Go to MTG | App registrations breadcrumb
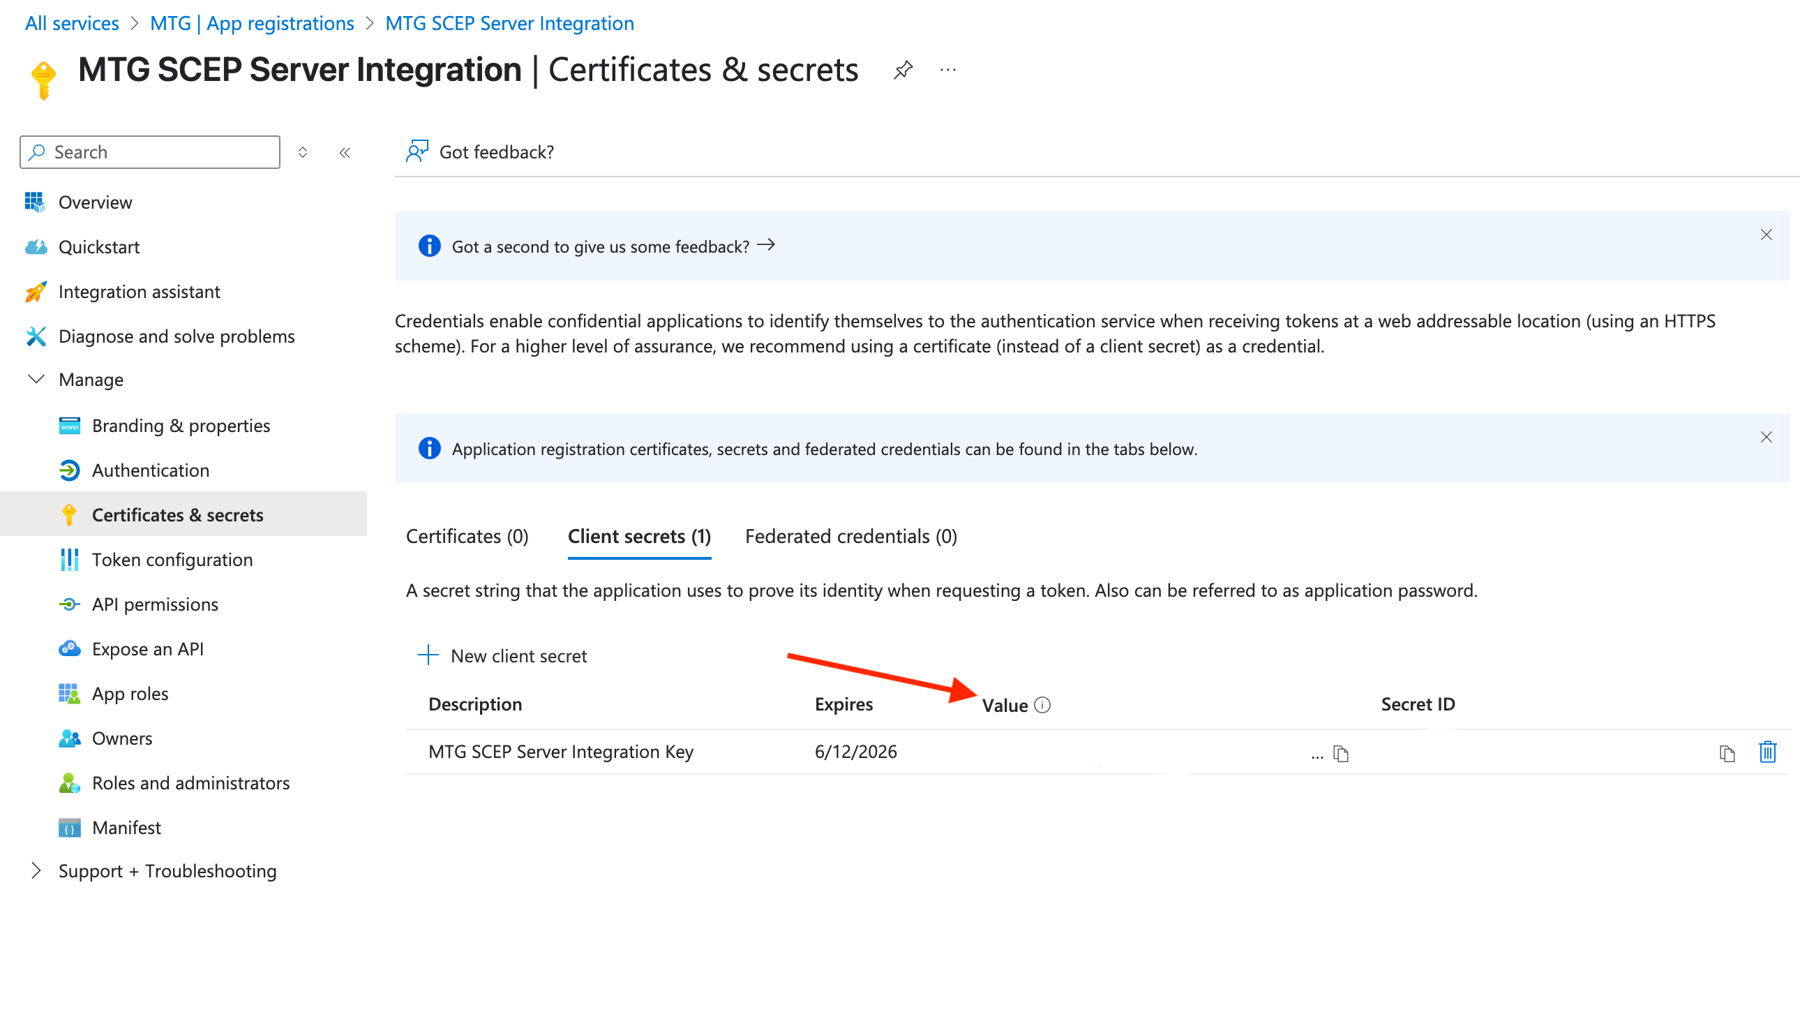Image resolution: width=1800 pixels, height=1026 pixels. (251, 23)
